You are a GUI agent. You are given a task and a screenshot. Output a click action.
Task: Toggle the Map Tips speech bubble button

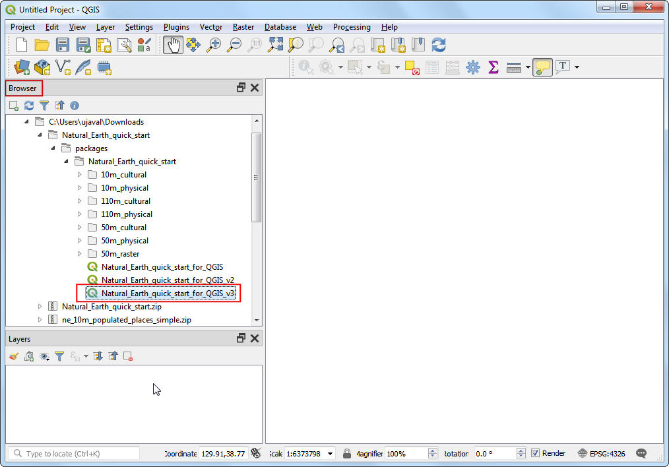click(542, 67)
